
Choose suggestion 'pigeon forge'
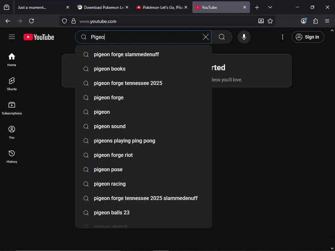pos(143,97)
